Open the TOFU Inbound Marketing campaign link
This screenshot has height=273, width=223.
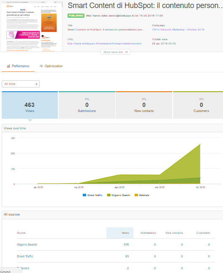tap(178, 30)
